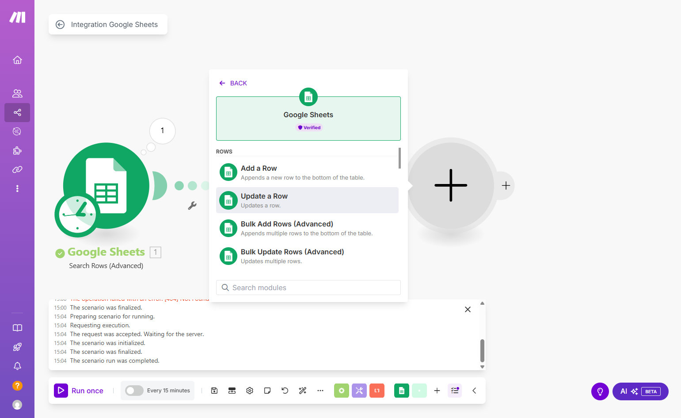
Task: Open the Google Sheets Search Rows module
Action: (x=106, y=186)
